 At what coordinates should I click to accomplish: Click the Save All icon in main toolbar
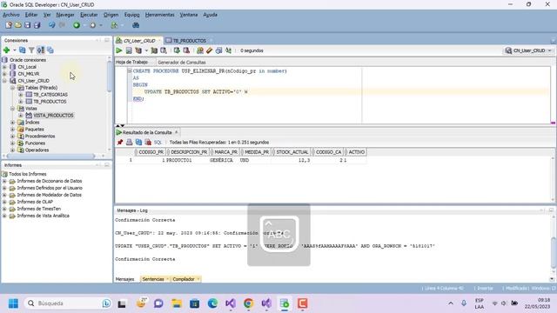pyautogui.click(x=37, y=25)
